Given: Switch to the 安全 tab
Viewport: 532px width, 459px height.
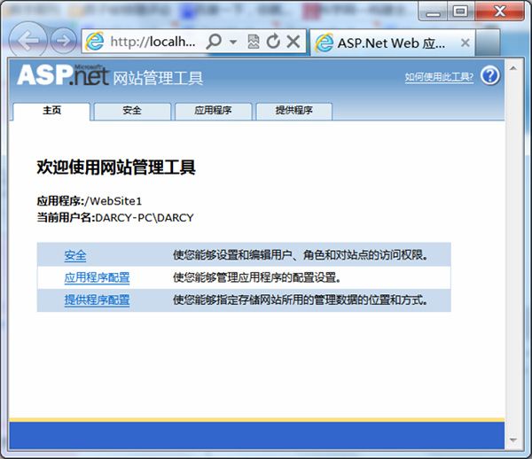Looking at the screenshot, I should [132, 111].
